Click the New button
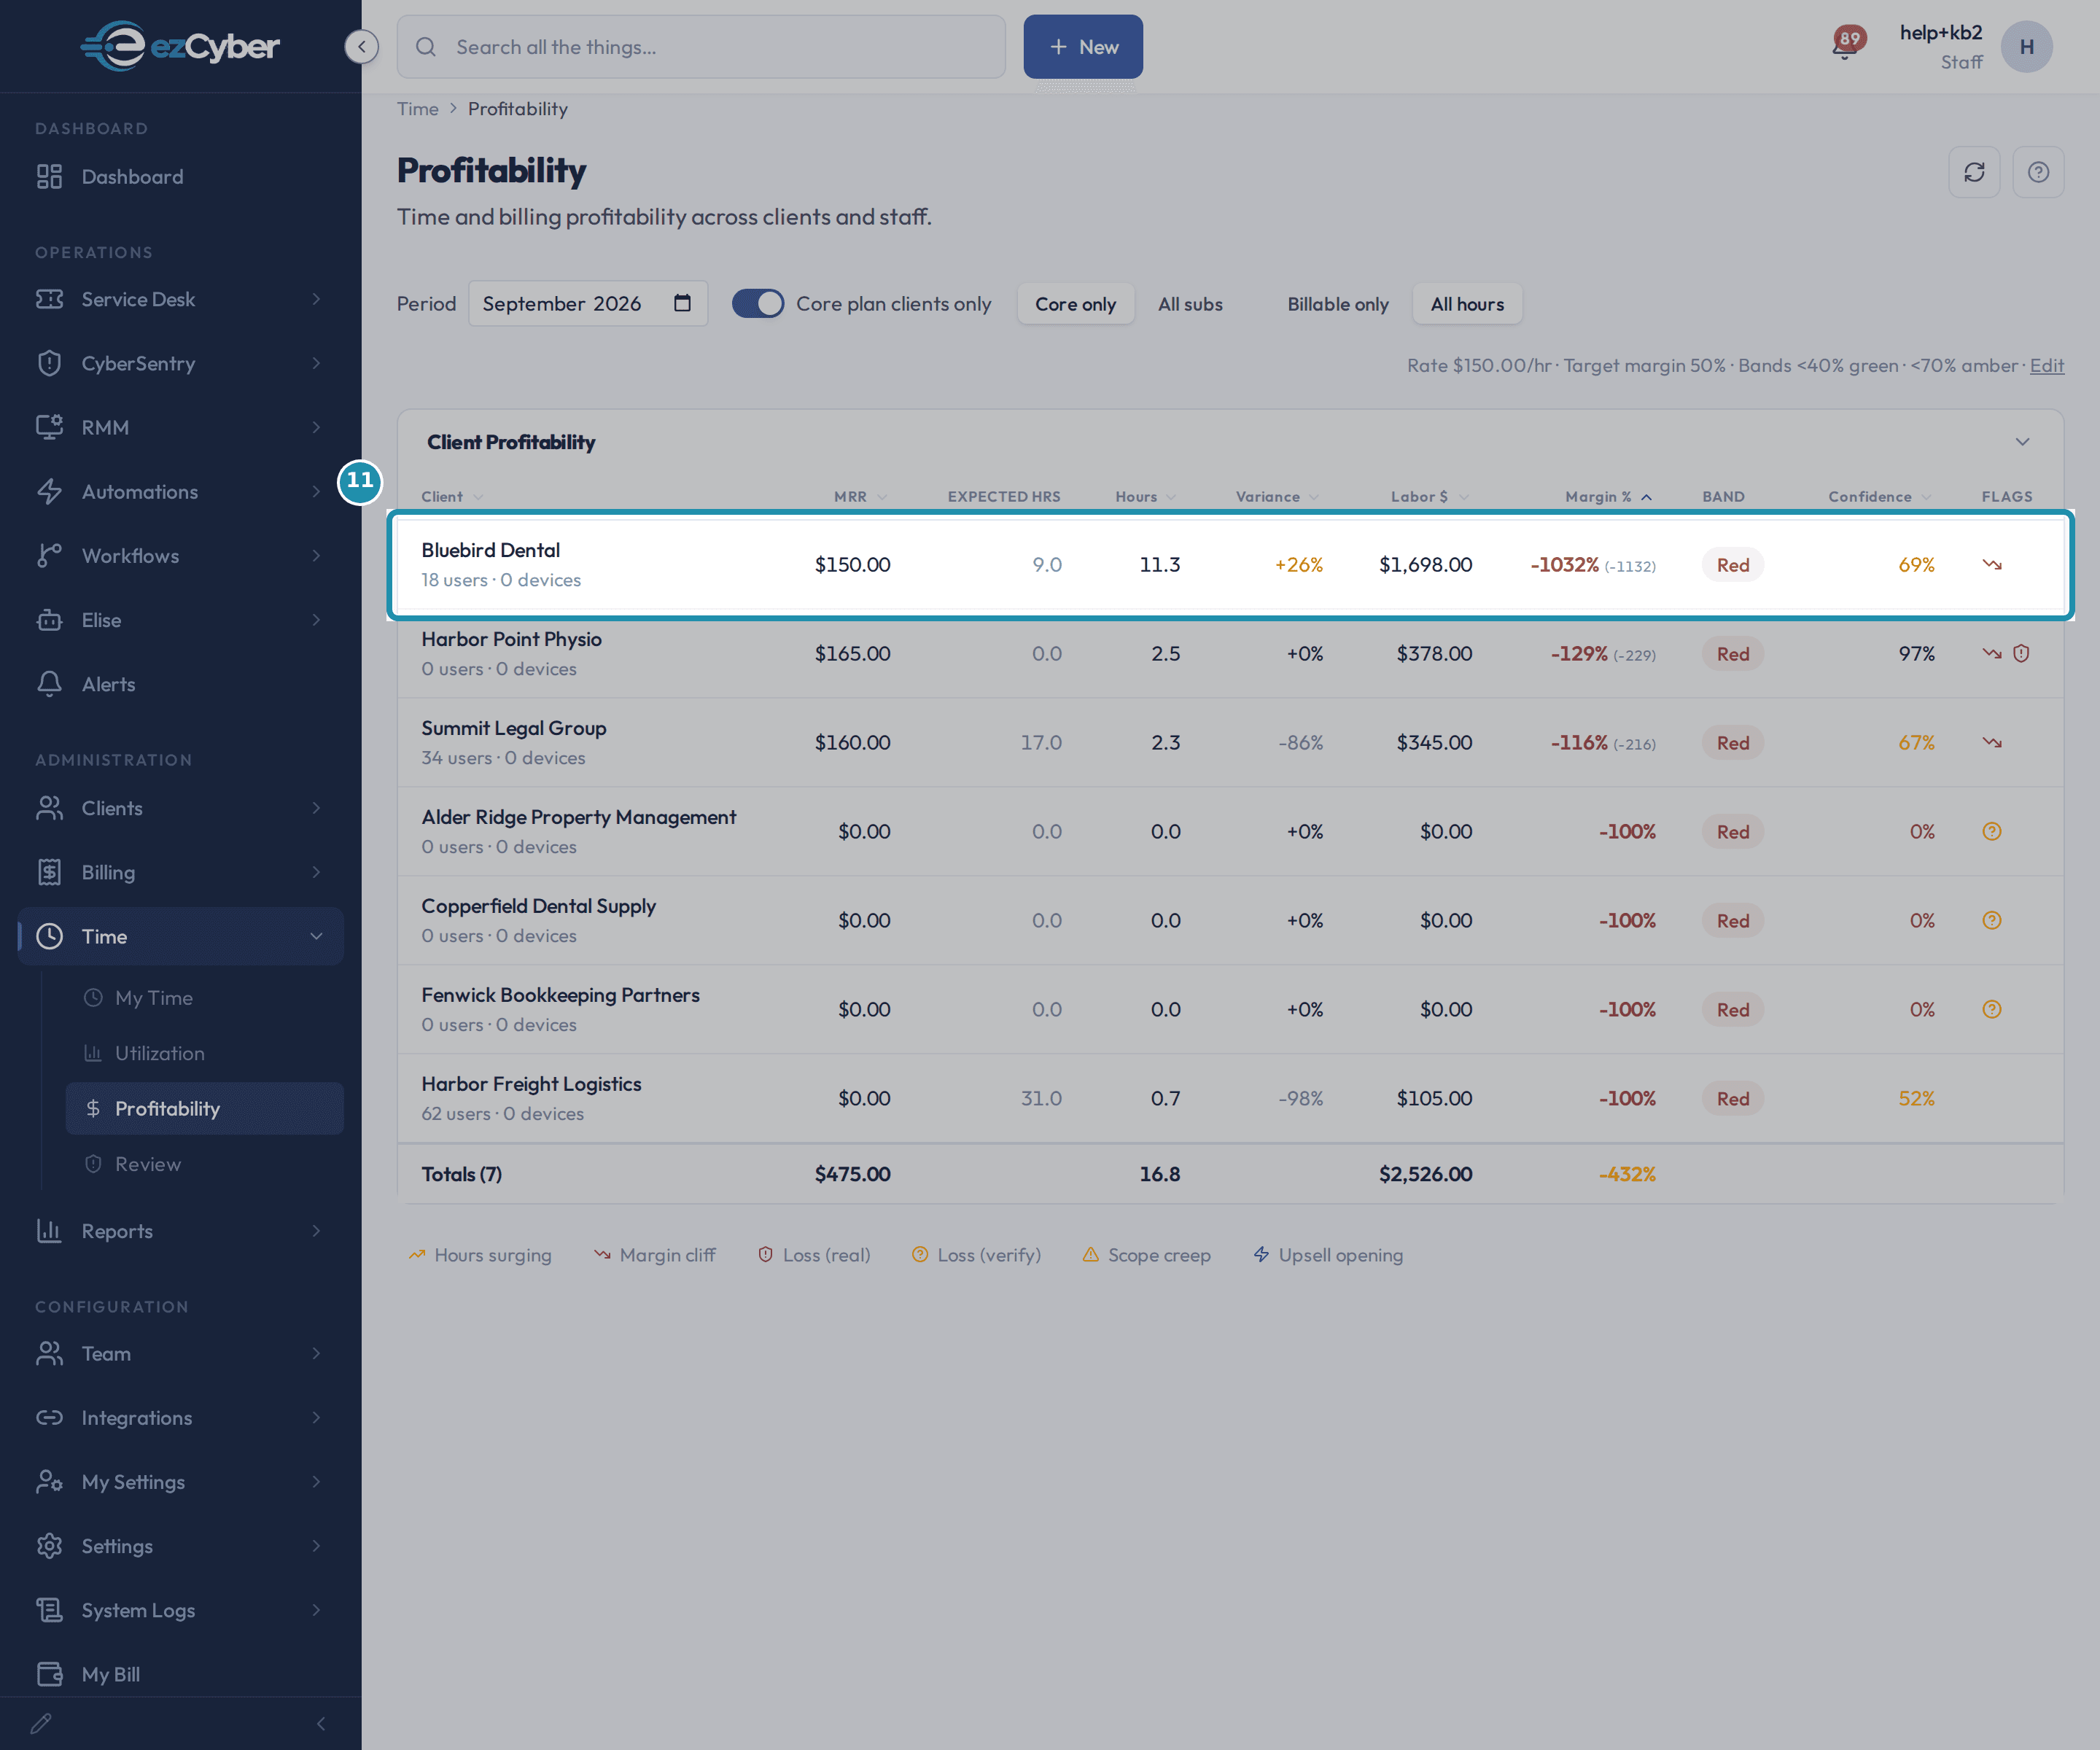The height and width of the screenshot is (1750, 2100). 1083,47
